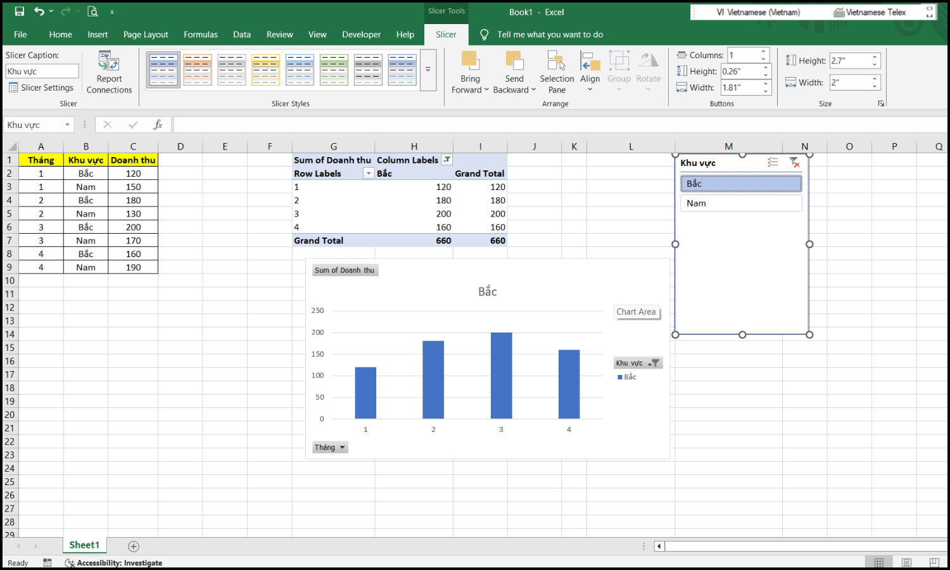The width and height of the screenshot is (950, 570).
Task: Select the orange slicer style
Action: point(198,69)
